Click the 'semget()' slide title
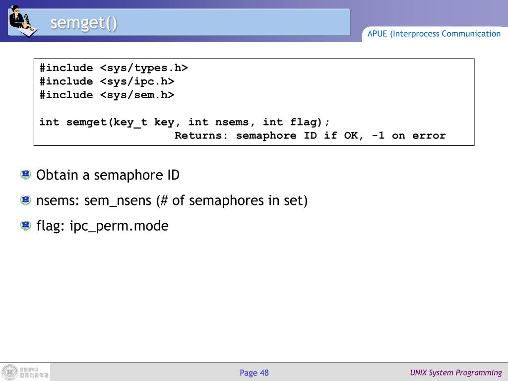Viewport: 508px width, 381px height. 84,23
